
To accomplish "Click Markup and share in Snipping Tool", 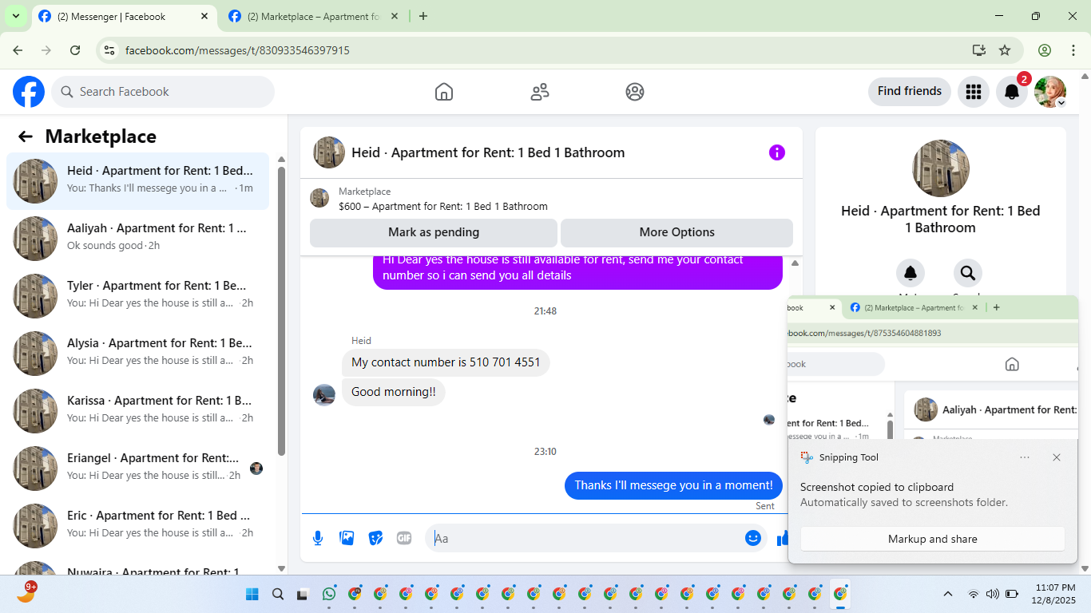I will 933,539.
